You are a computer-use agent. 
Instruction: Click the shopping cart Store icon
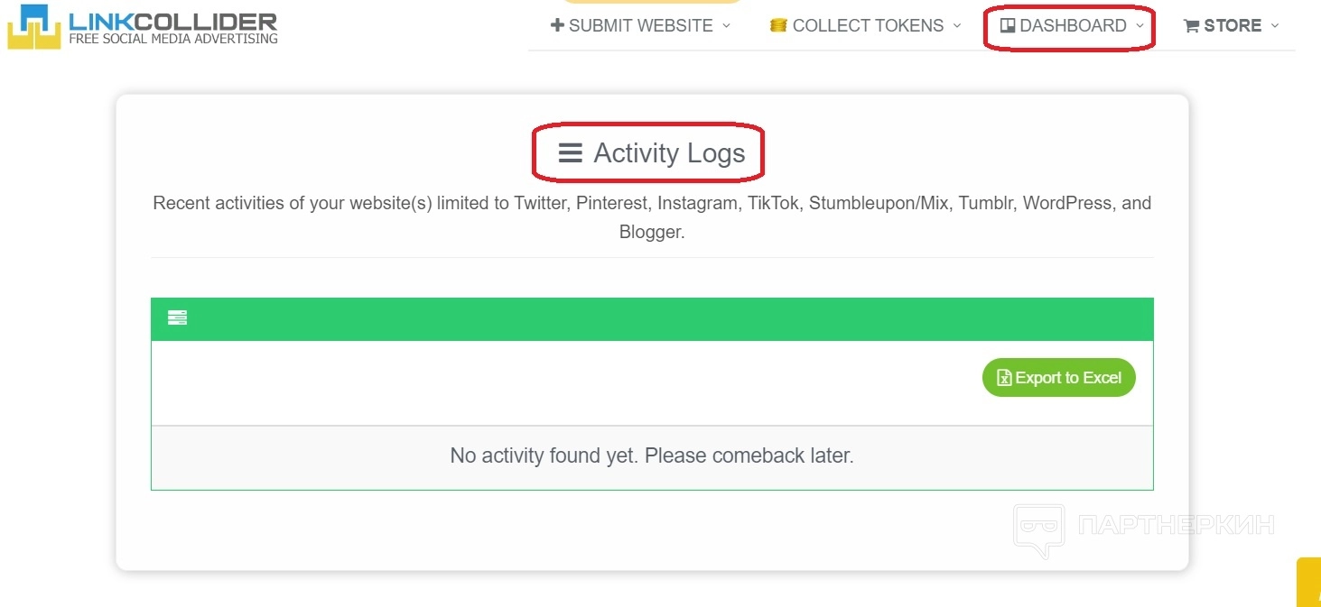click(1191, 26)
